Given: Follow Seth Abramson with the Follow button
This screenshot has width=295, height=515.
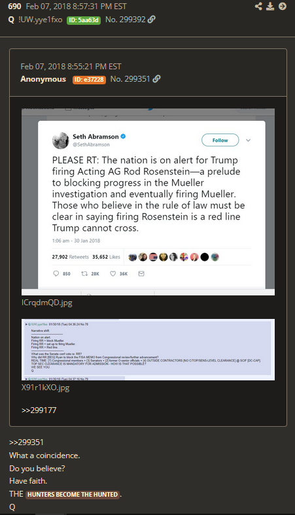Looking at the screenshot, I should tap(220, 141).
